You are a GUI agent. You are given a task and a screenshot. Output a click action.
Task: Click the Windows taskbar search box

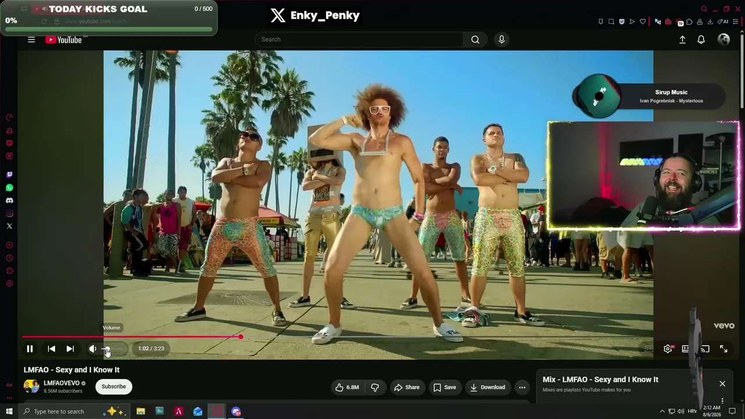(x=74, y=411)
